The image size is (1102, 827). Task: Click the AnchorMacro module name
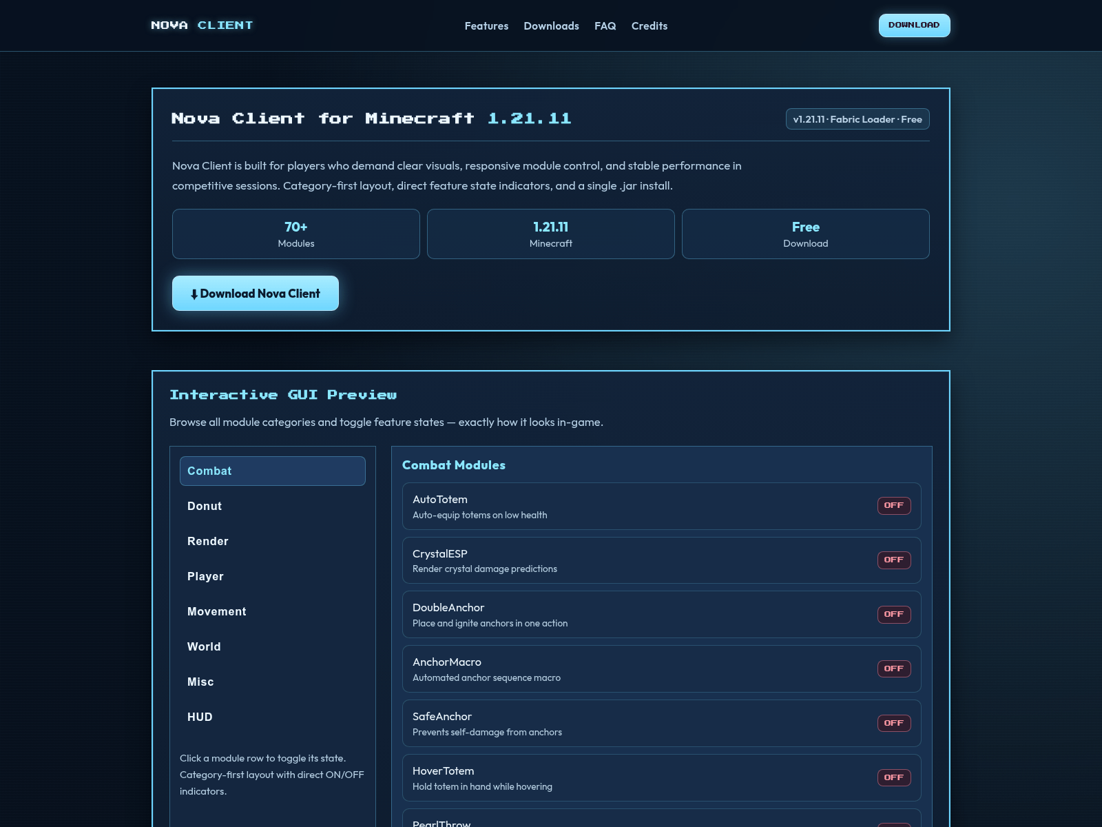(447, 662)
